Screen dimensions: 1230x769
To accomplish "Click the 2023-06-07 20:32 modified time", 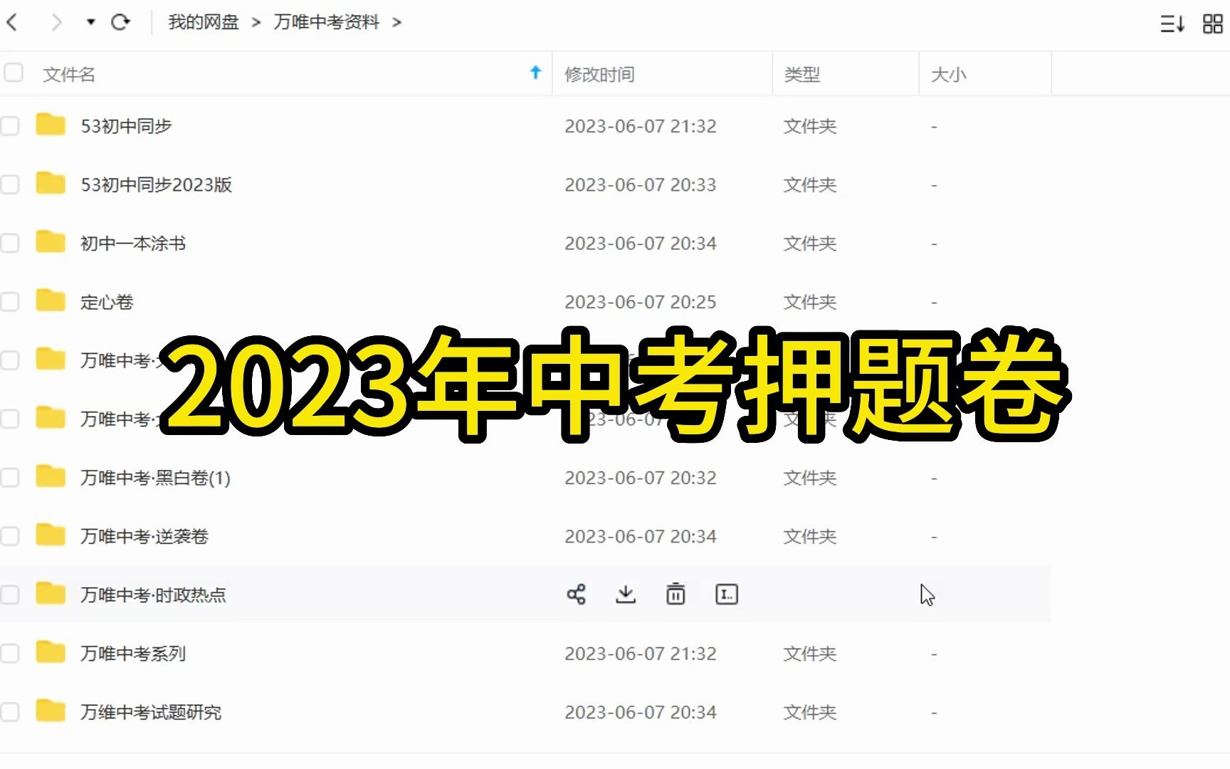I will click(x=641, y=478).
